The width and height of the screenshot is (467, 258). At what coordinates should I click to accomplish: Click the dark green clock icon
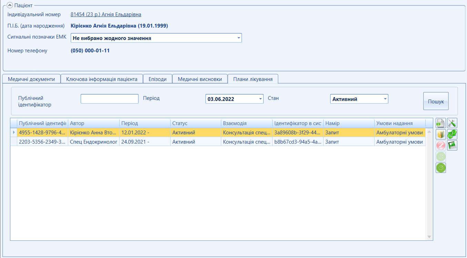click(441, 168)
